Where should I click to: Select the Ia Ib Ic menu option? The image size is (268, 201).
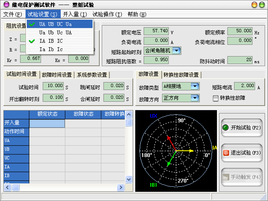(51, 49)
